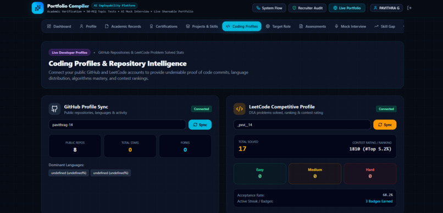Open the Certifications tab
The width and height of the screenshot is (443, 213).
click(x=164, y=26)
